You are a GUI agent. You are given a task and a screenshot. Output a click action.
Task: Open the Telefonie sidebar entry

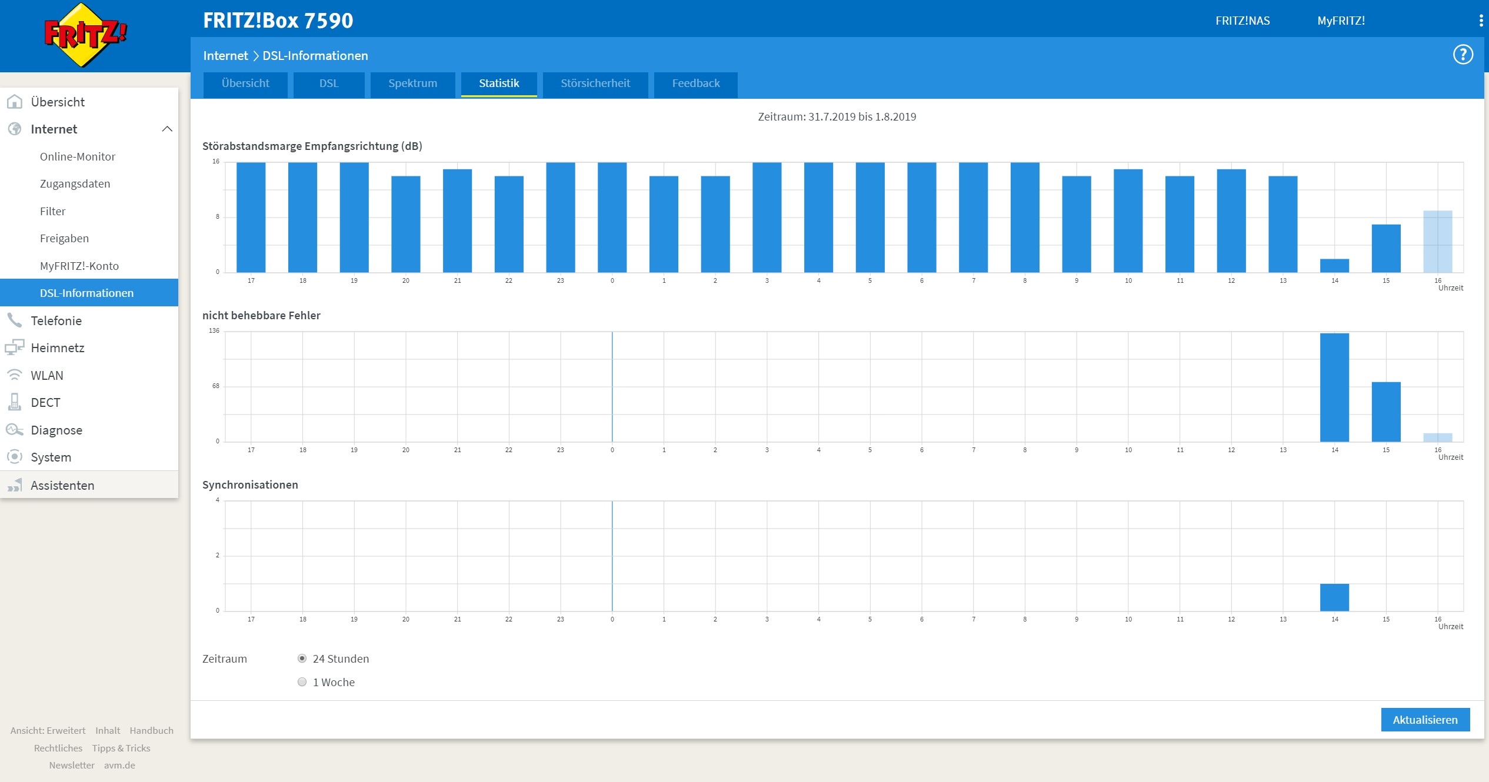tap(89, 320)
